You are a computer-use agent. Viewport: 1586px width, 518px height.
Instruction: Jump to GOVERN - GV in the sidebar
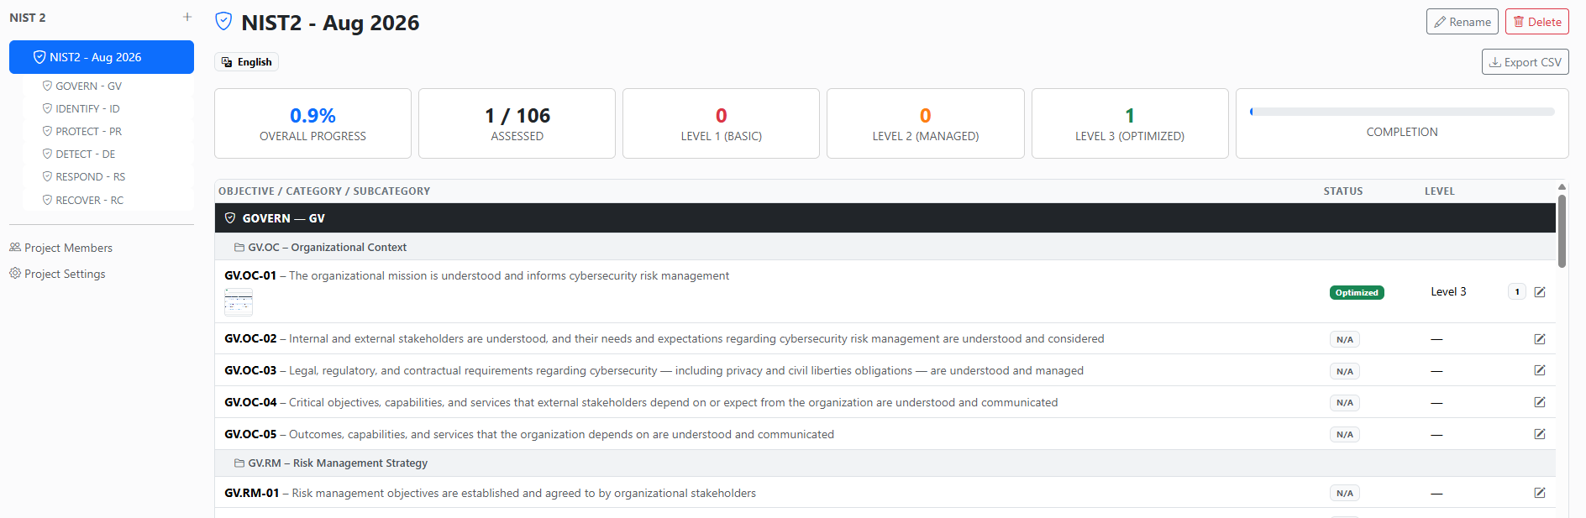click(108, 86)
